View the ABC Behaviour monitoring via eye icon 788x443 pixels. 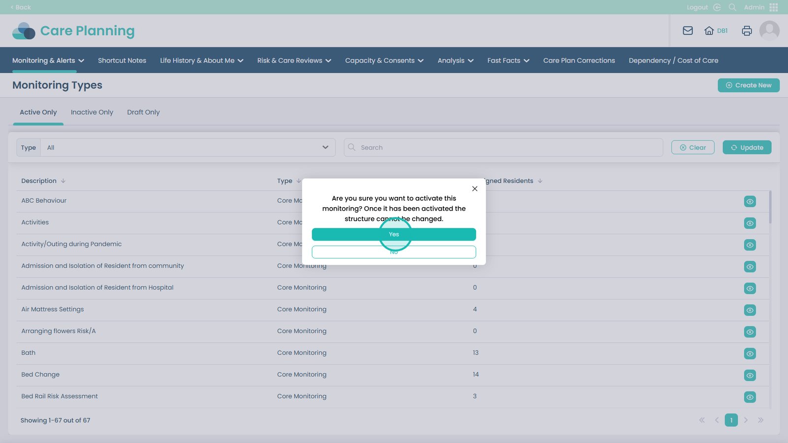750,201
